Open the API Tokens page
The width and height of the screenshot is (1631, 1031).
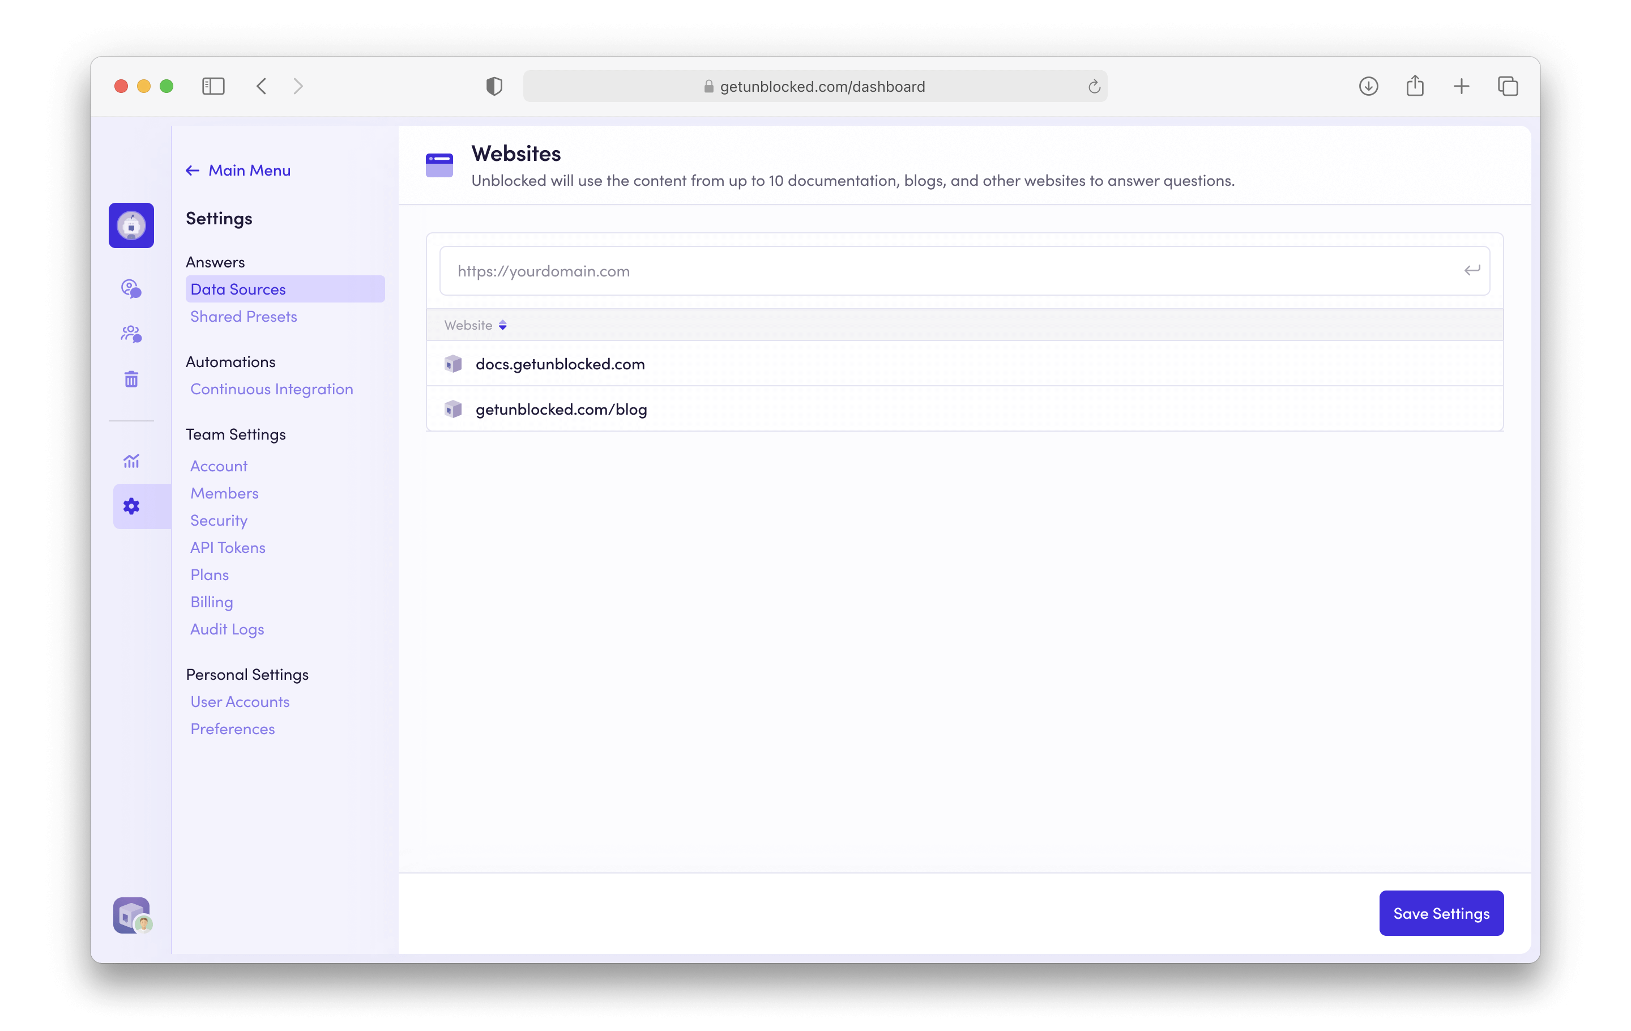228,547
